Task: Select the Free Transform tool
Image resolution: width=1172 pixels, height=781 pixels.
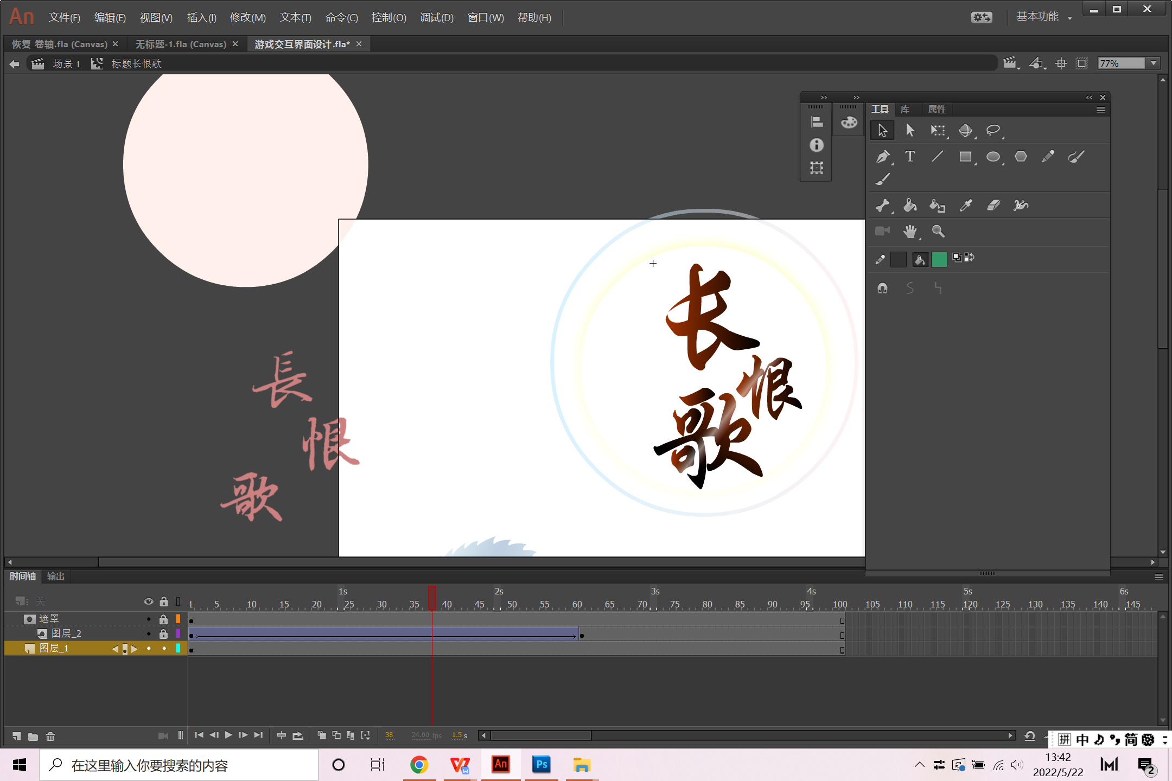Action: (x=938, y=130)
